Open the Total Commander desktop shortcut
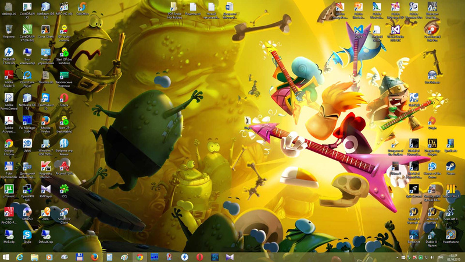 coord(9,167)
